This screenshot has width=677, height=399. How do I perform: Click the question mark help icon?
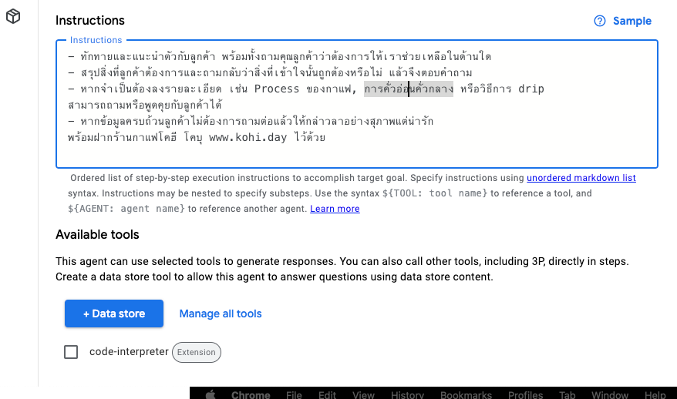point(600,21)
